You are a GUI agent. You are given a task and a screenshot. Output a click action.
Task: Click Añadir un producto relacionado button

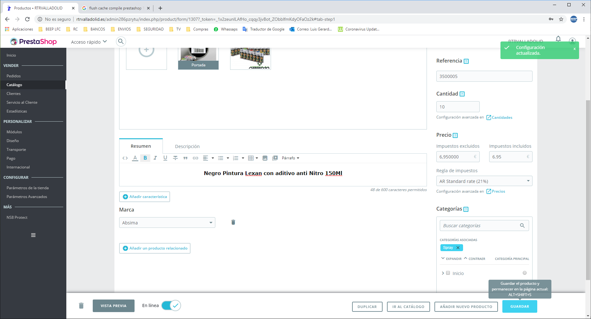click(155, 248)
